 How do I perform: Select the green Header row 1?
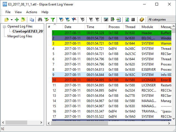pyautogui.click(x=110, y=33)
